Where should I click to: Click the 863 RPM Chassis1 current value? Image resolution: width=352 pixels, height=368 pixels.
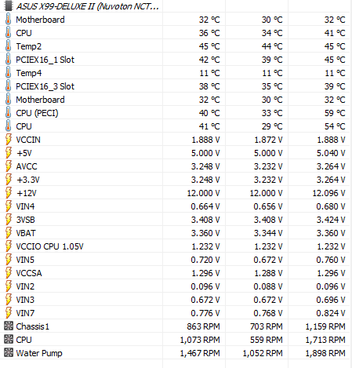tap(203, 326)
